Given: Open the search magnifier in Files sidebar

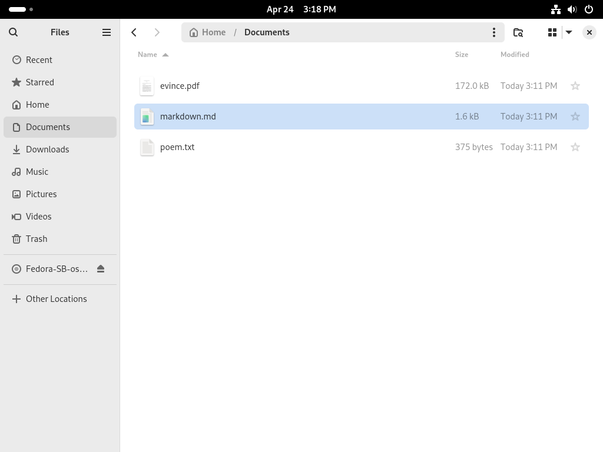Looking at the screenshot, I should pos(13,32).
